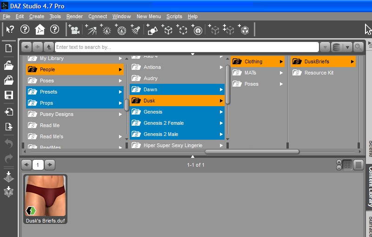Image resolution: width=372 pixels, height=237 pixels.
Task: Expand Clothing folder arrow
Action: [281, 62]
